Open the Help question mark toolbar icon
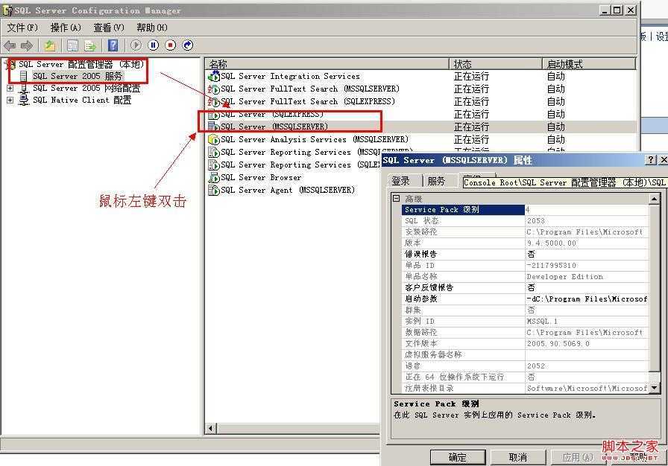 click(x=113, y=45)
